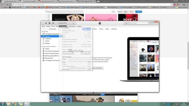Click the iTunes play button
The image size is (189, 106).
50,23
